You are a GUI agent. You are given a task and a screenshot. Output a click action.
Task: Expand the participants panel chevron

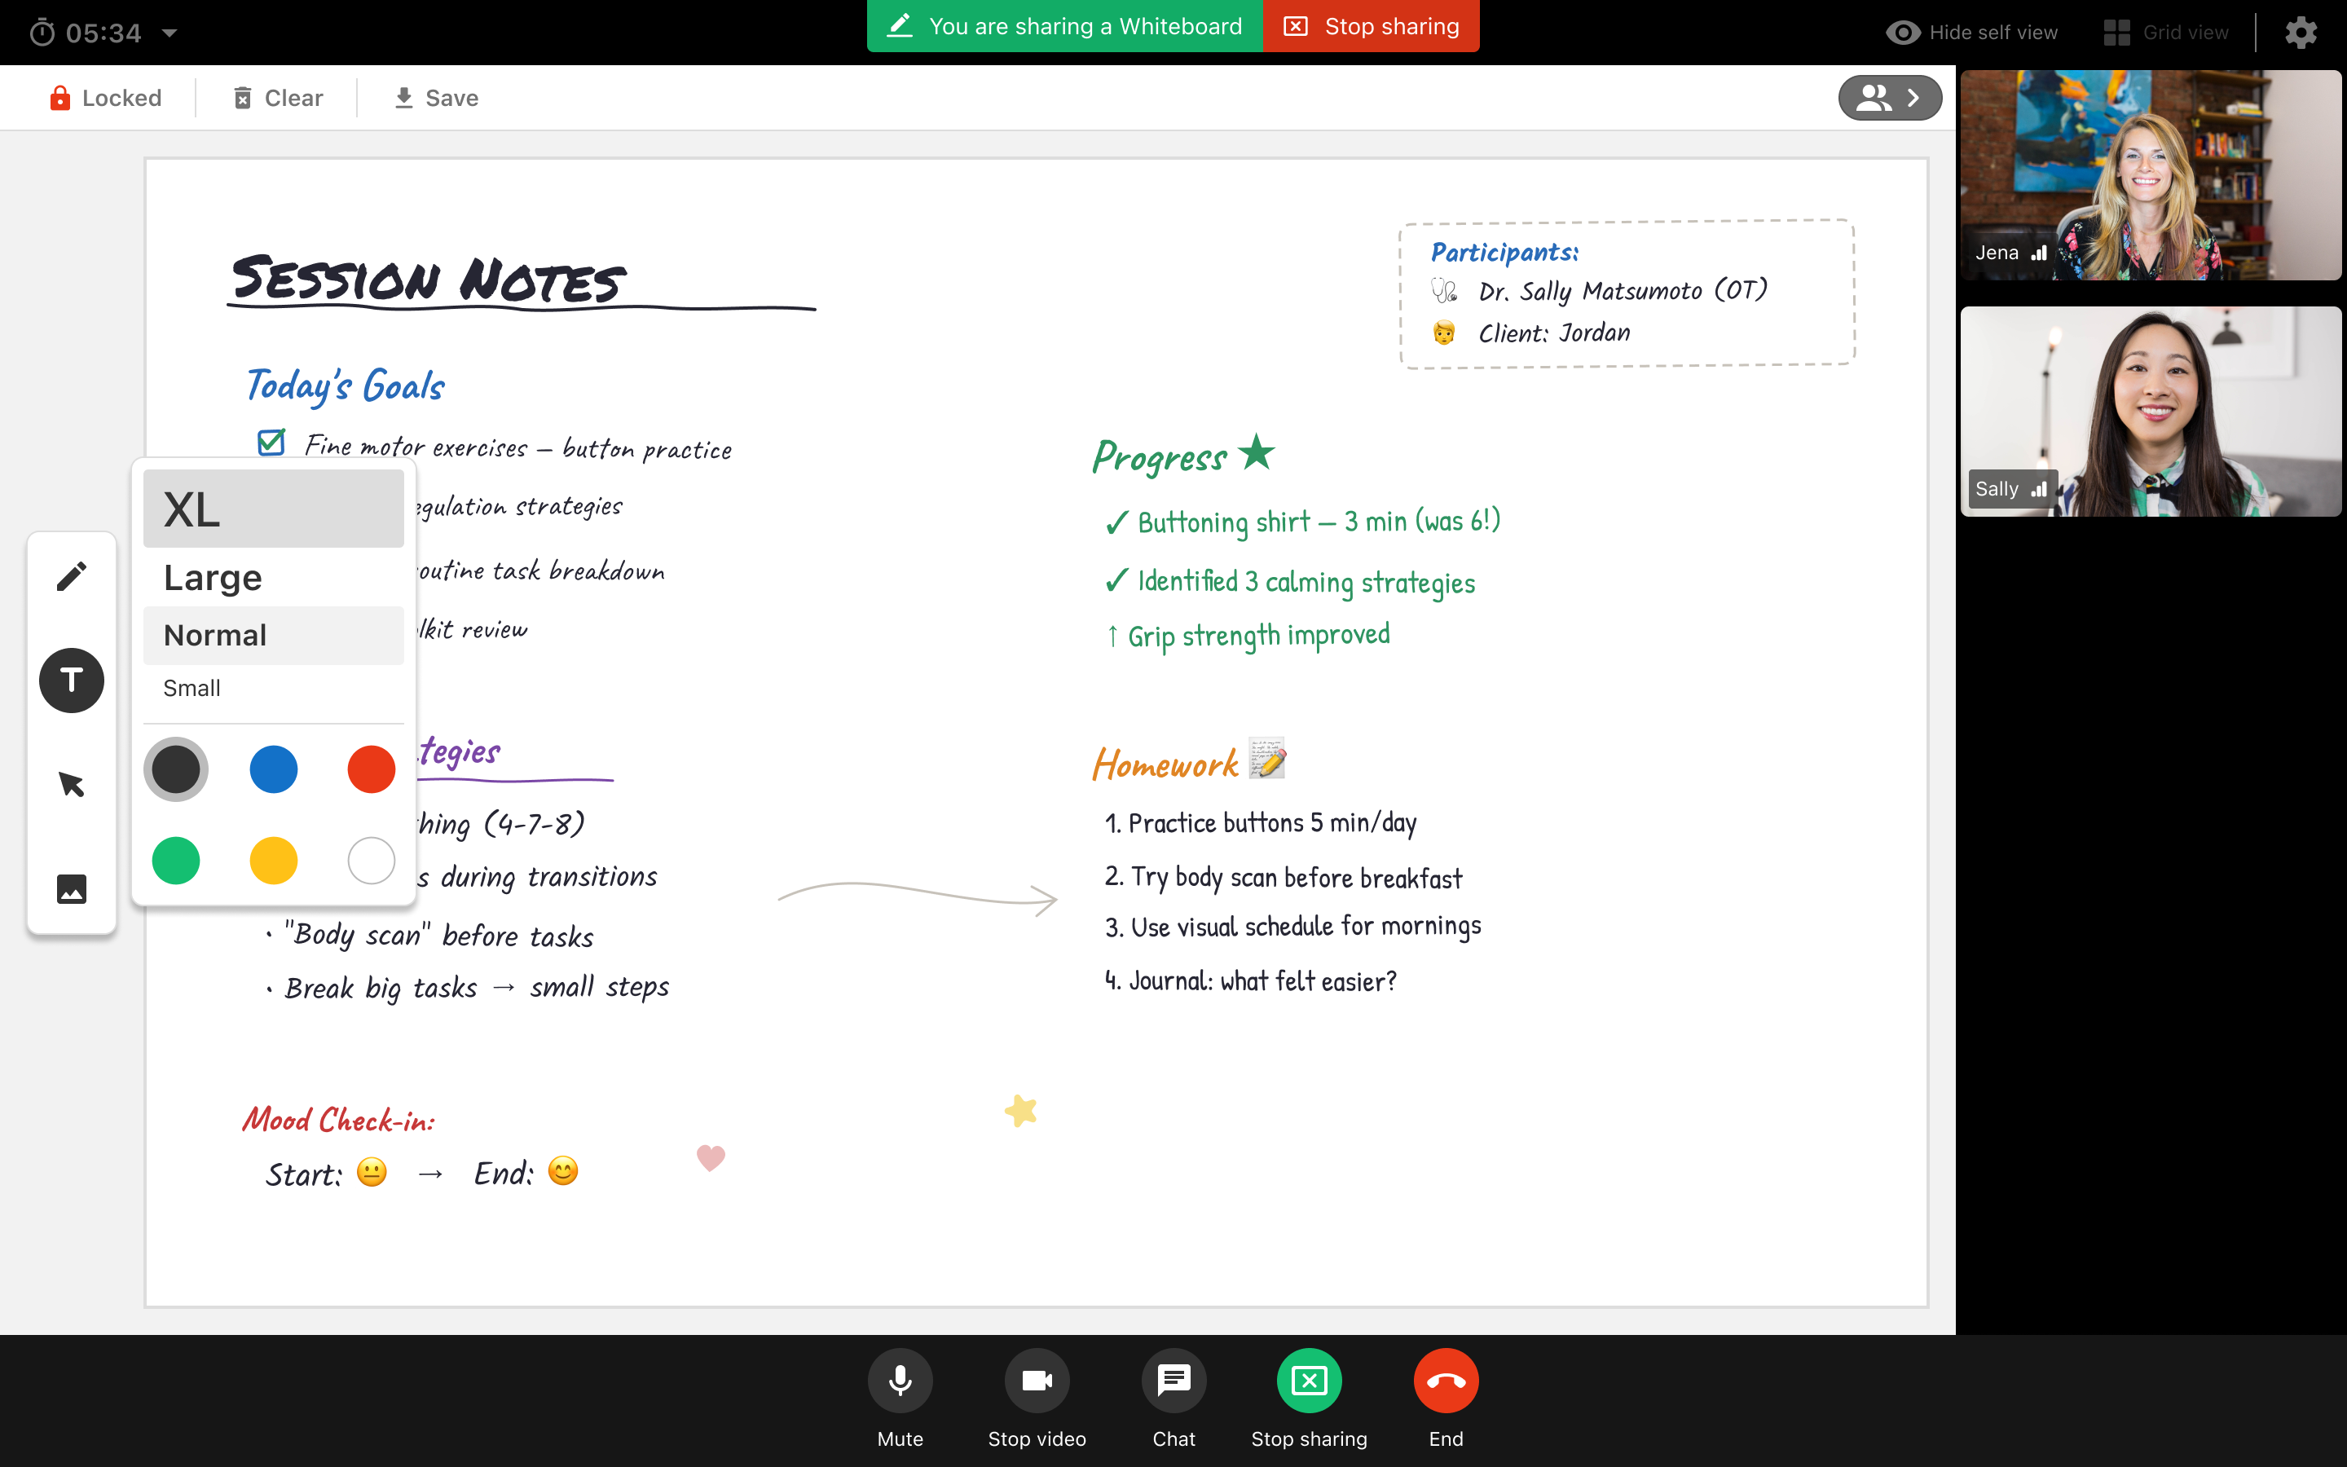coord(1889,98)
